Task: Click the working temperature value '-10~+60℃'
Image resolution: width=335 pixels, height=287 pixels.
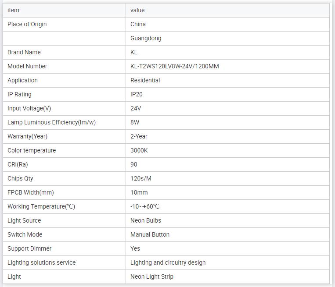Action: [x=144, y=206]
